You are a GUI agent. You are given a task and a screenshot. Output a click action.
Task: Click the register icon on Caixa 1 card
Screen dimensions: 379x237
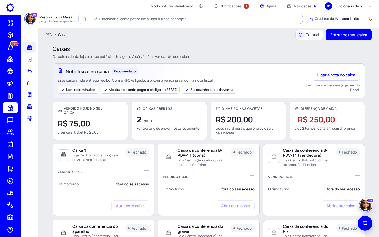[63, 155]
